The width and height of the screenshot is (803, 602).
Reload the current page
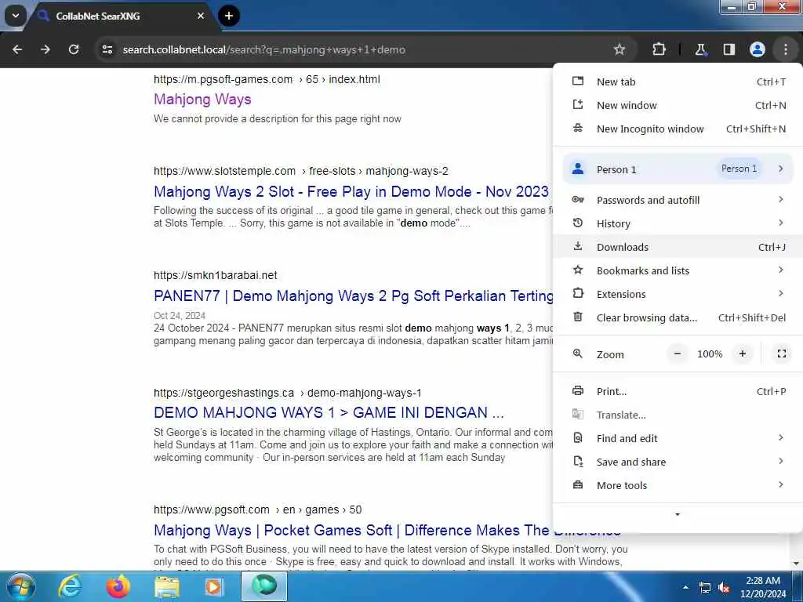[74, 49]
